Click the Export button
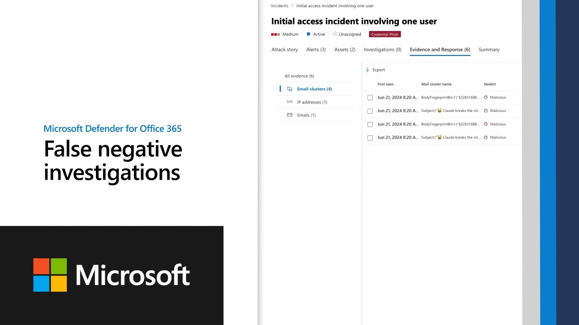 point(375,70)
